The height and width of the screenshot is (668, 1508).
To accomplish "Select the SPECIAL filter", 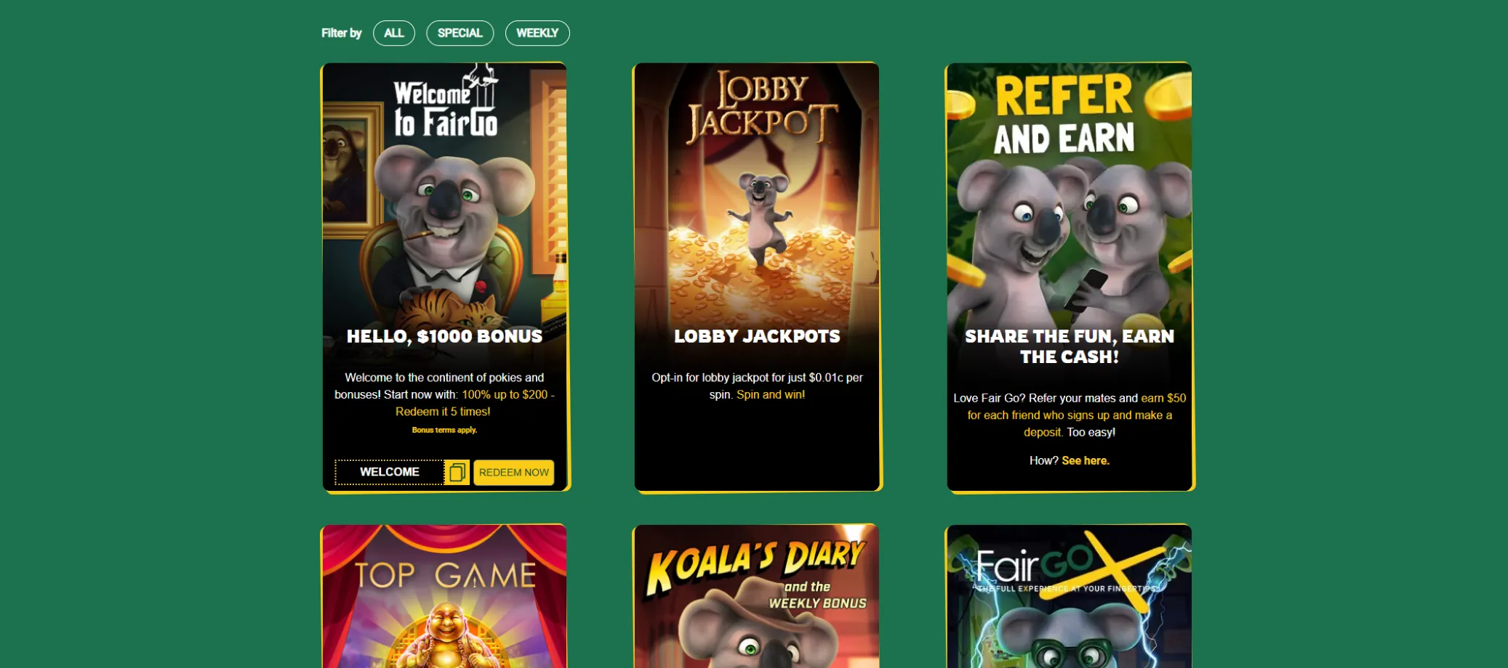I will pos(460,33).
